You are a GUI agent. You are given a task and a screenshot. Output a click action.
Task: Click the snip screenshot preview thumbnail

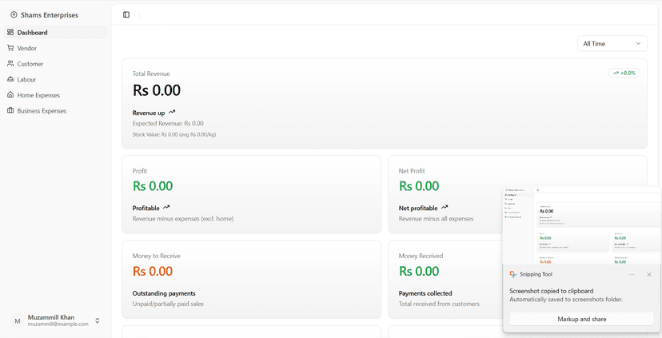pyautogui.click(x=581, y=226)
